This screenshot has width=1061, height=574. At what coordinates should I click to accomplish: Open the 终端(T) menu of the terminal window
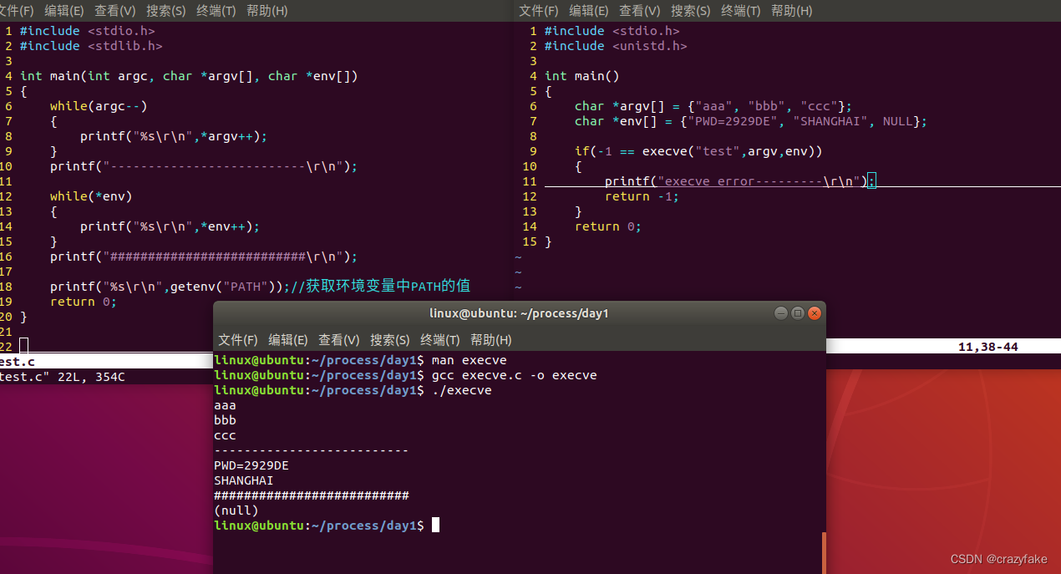439,340
